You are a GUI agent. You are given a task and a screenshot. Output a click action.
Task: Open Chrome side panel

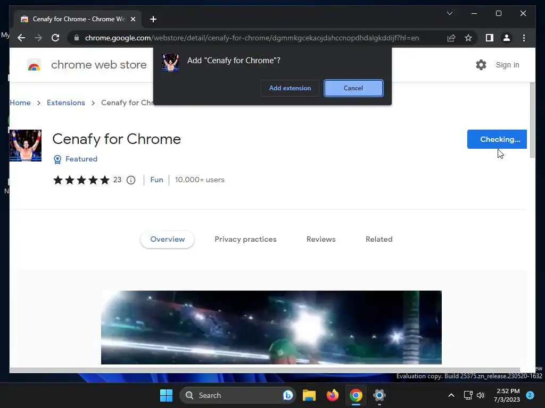[x=490, y=38]
